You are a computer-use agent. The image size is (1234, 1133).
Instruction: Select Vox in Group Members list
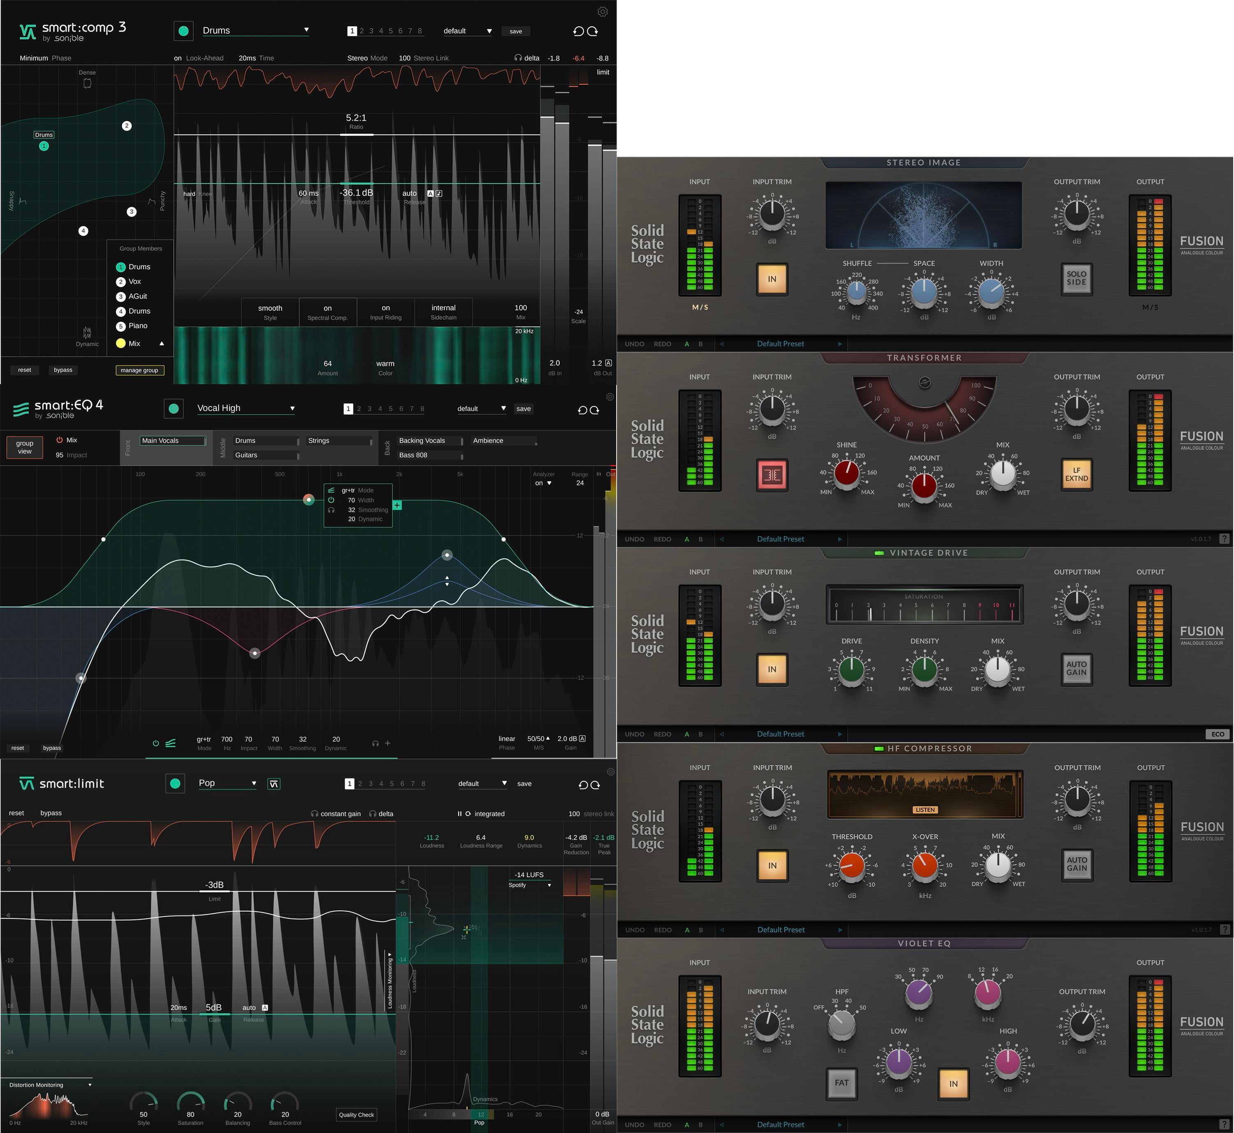tap(129, 281)
